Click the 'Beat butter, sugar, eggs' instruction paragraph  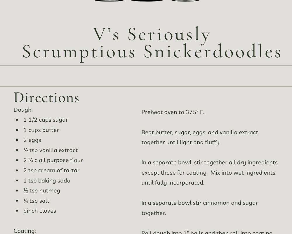(x=200, y=137)
